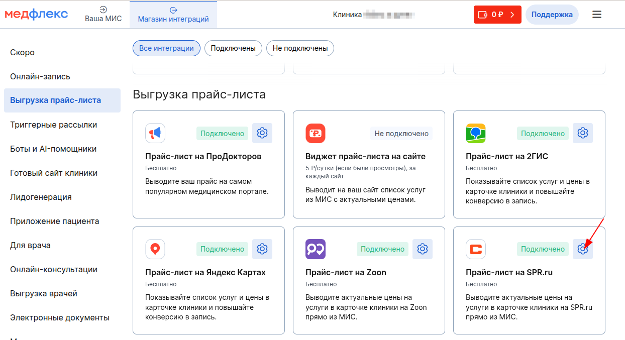
Task: Open the balance 0 ₽ button
Action: click(497, 15)
